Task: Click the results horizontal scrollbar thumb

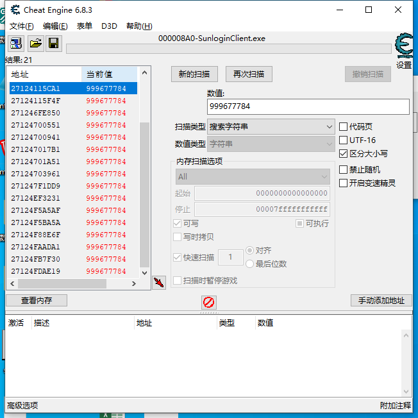Action: click(62, 283)
